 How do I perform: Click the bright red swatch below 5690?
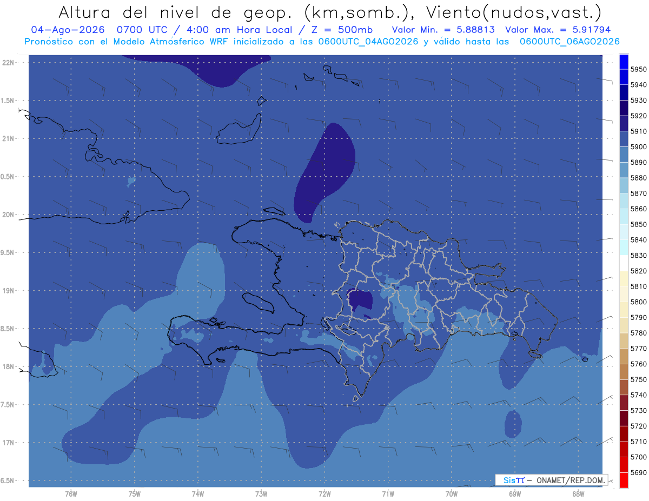[x=624, y=480]
